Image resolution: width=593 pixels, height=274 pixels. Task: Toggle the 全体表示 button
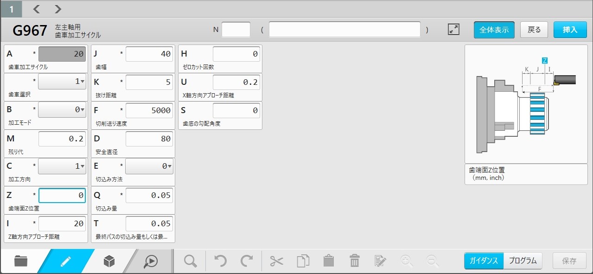[494, 30]
